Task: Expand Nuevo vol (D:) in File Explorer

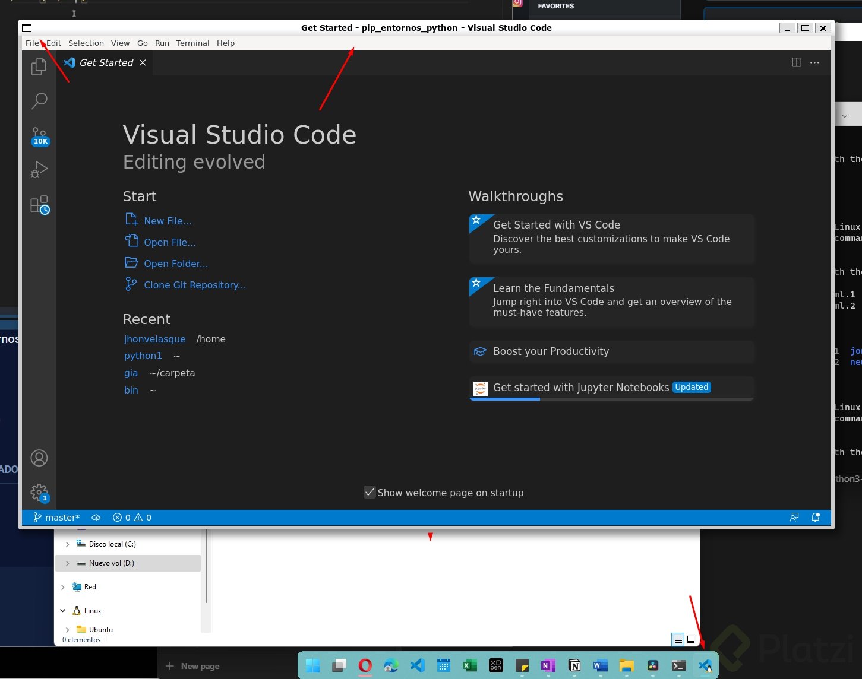Action: pyautogui.click(x=67, y=563)
